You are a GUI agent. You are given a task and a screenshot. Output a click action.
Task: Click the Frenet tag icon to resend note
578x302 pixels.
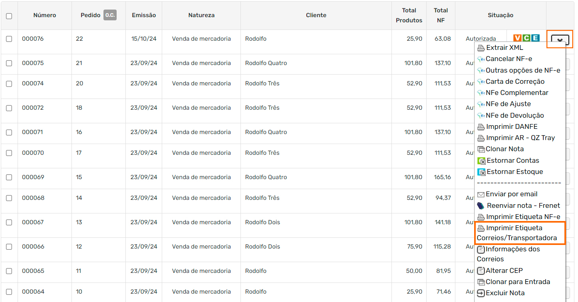481,206
